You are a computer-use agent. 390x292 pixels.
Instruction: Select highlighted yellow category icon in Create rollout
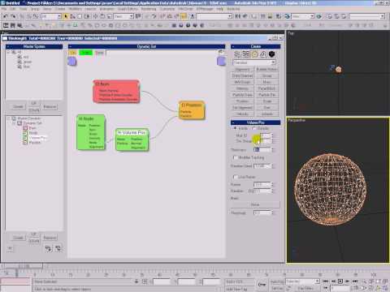[254, 54]
